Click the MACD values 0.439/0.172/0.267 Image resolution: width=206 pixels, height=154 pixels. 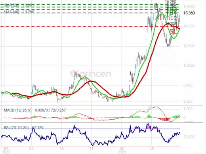[50, 110]
